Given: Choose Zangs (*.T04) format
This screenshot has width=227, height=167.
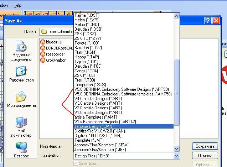Looking at the screenshot, I should coord(124,71).
